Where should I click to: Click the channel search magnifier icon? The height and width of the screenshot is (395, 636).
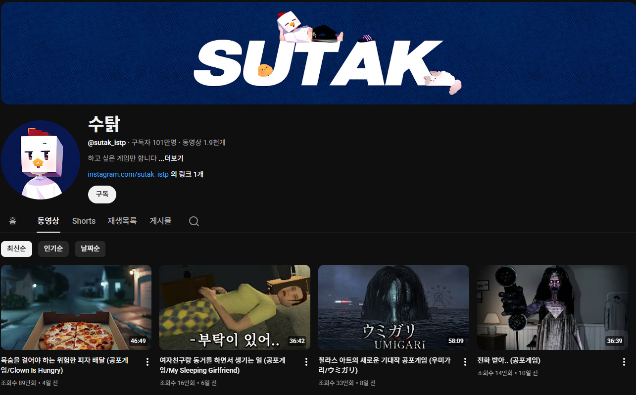pos(194,221)
